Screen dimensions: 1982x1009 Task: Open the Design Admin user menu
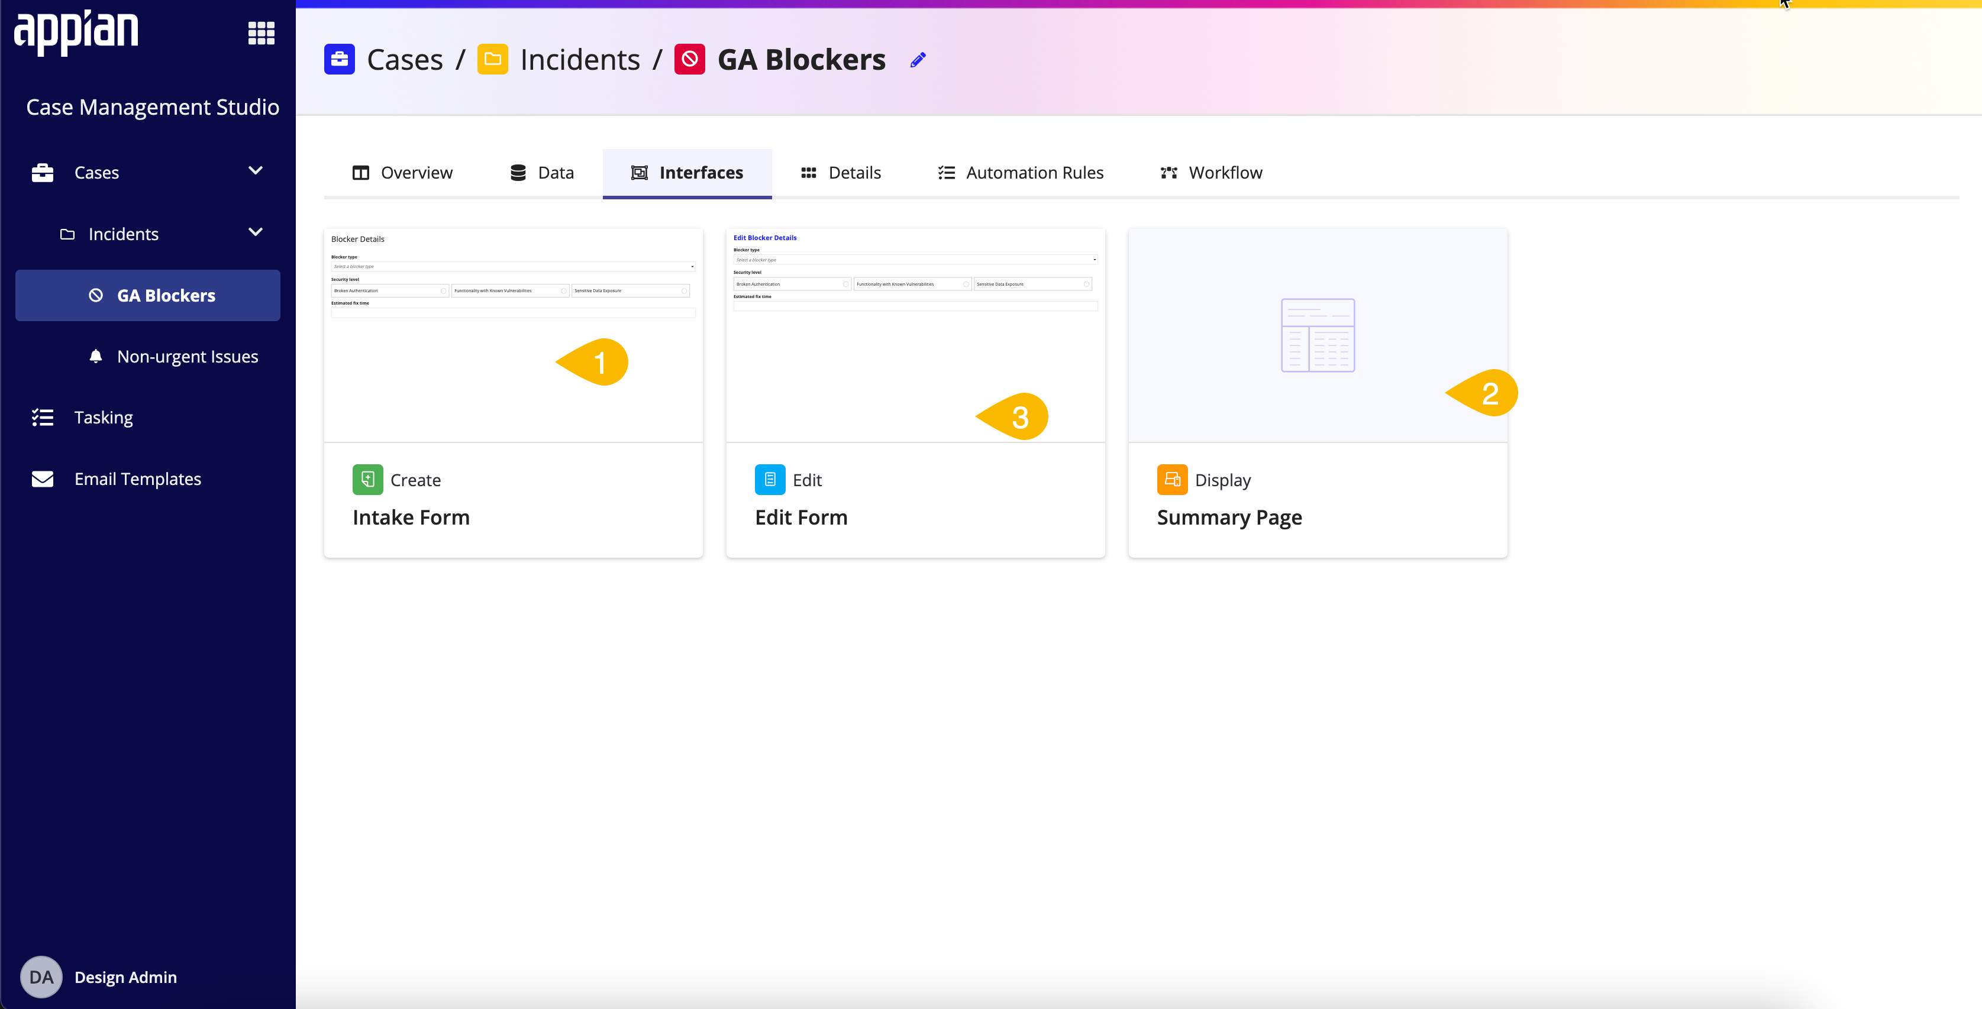coord(125,976)
